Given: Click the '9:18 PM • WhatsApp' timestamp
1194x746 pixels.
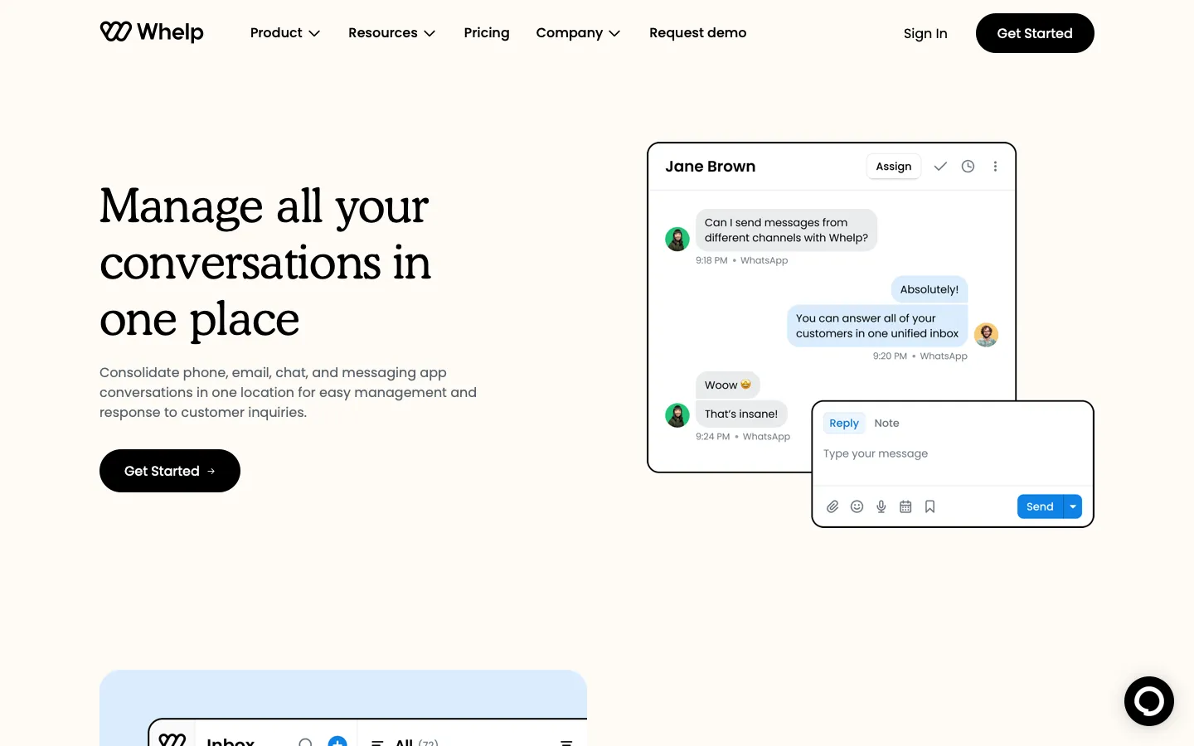Looking at the screenshot, I should 741,260.
